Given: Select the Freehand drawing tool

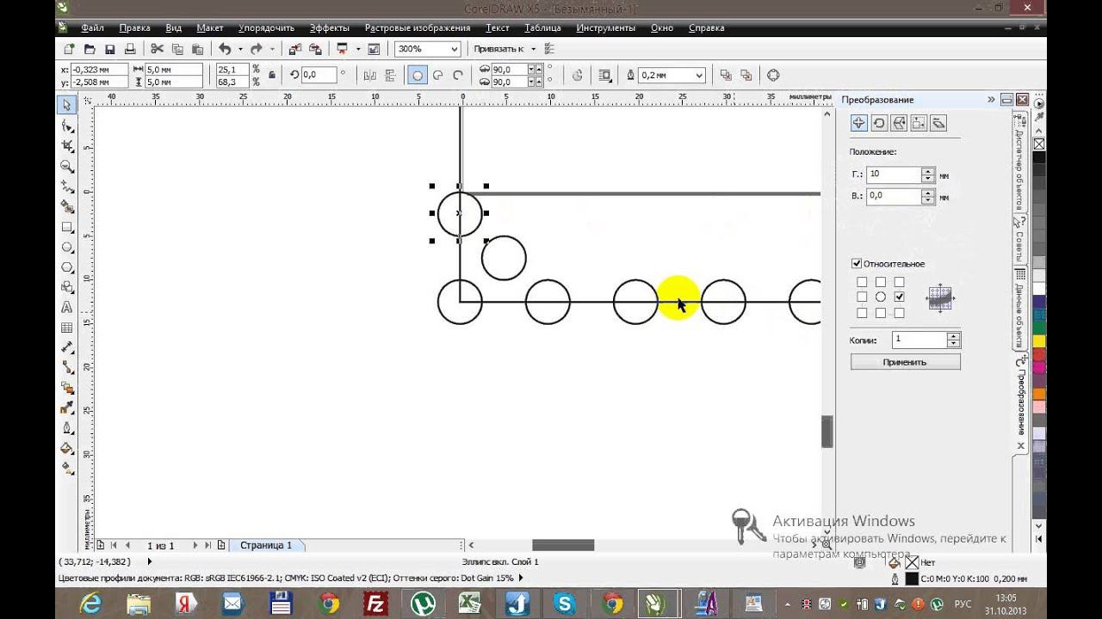Looking at the screenshot, I should [66, 187].
